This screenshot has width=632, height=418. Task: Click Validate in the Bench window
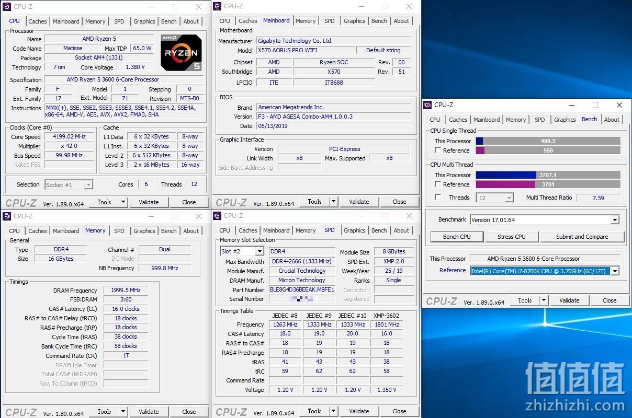[569, 300]
